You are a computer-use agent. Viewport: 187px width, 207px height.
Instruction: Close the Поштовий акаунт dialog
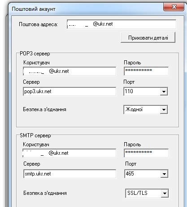174,7
